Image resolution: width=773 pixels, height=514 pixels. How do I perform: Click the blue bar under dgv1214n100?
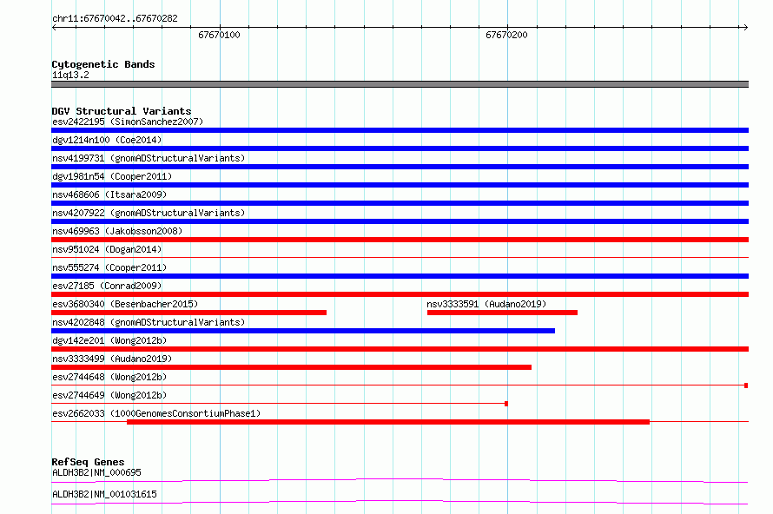tap(400, 148)
